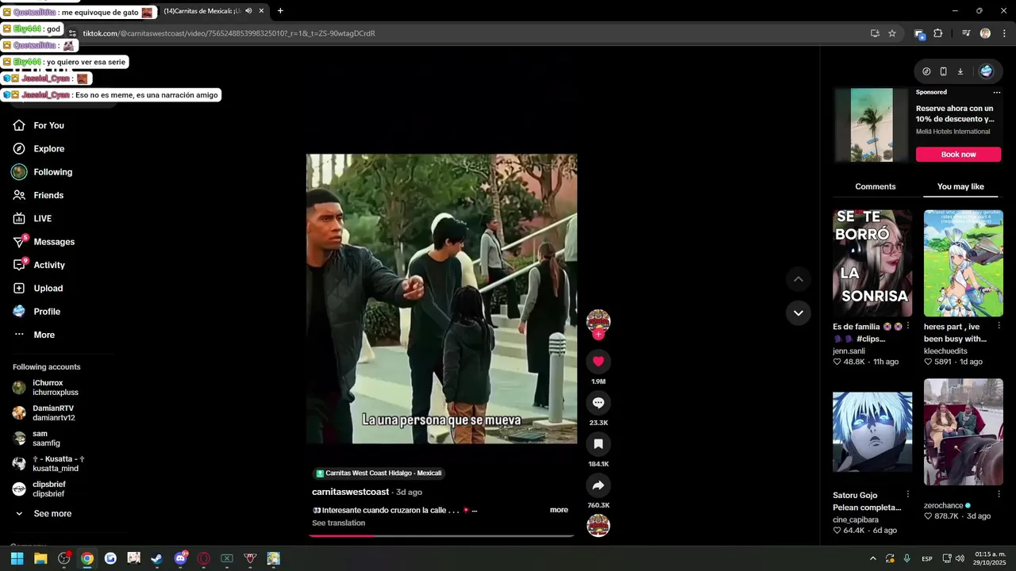Open options for heres part video
The width and height of the screenshot is (1016, 571).
(x=999, y=326)
